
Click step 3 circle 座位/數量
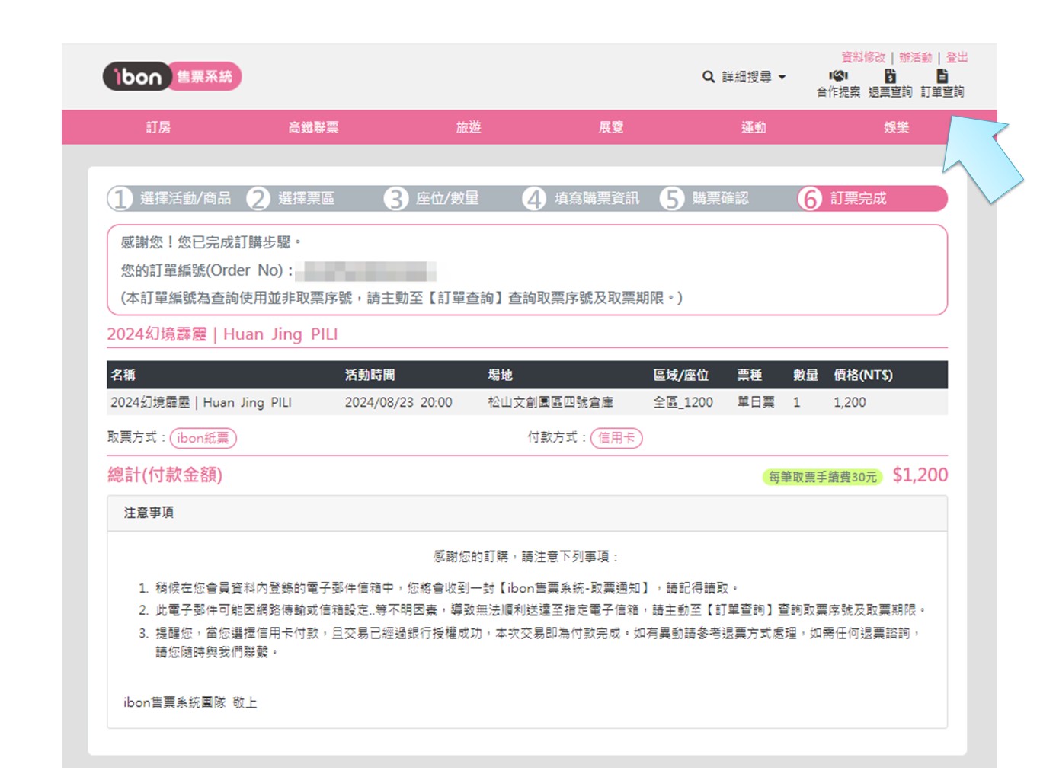(395, 199)
